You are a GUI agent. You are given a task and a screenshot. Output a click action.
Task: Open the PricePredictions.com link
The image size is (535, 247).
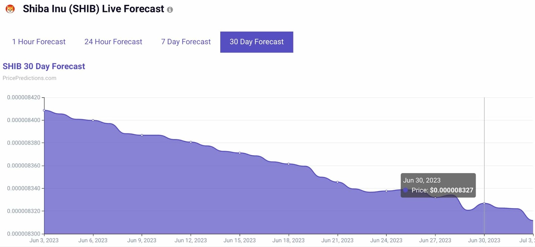[29, 78]
